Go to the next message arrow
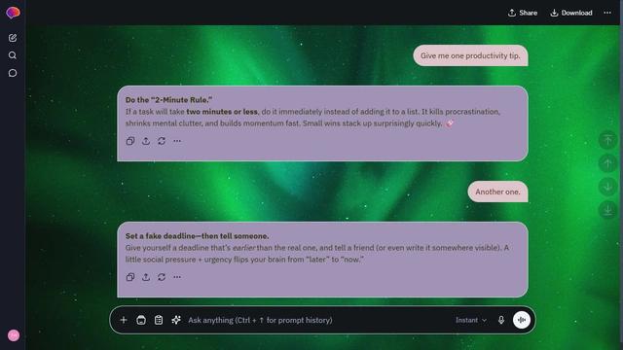The width and height of the screenshot is (623, 350). coord(607,187)
